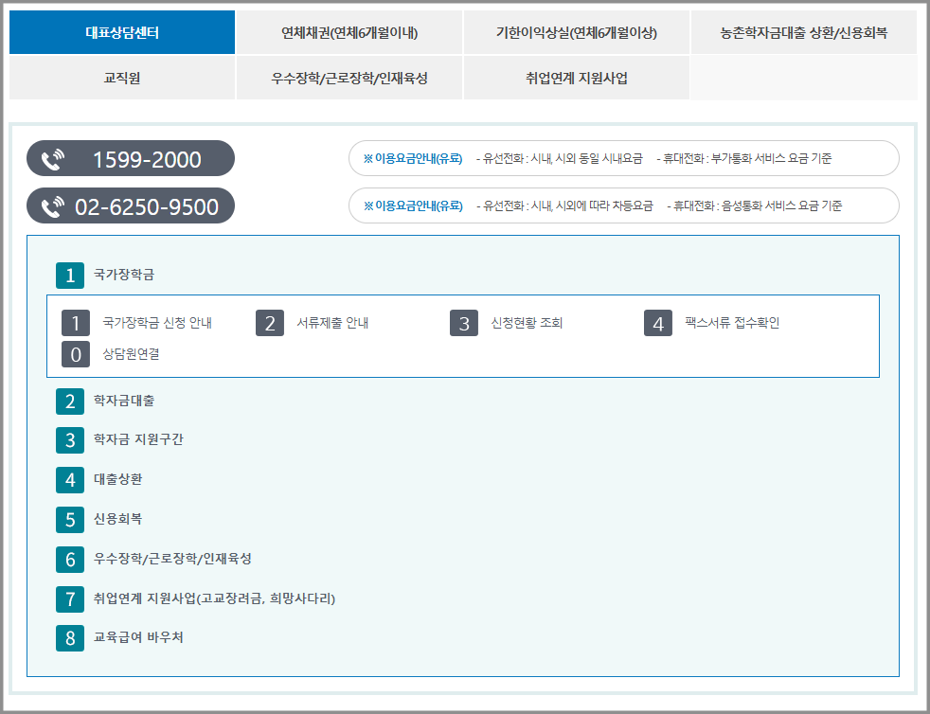Select the 교직원 tab
The width and height of the screenshot is (930, 714).
pyautogui.click(x=121, y=77)
